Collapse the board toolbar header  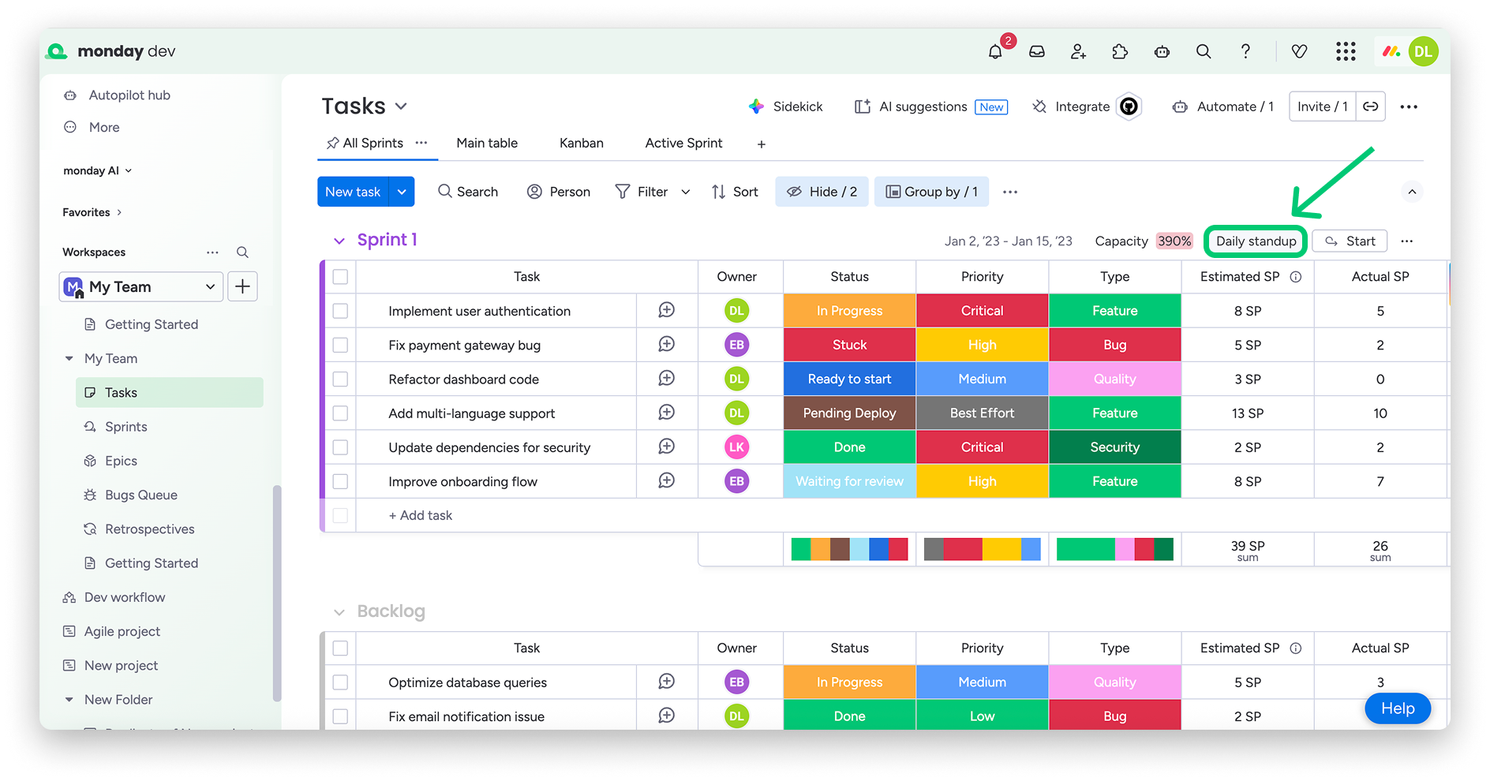coord(1412,192)
